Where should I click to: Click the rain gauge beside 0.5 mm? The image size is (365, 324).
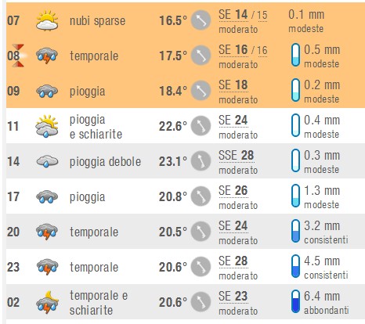pyautogui.click(x=295, y=55)
